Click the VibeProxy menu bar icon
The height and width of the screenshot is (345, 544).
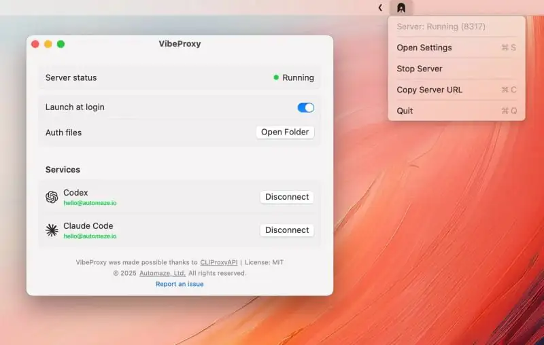pos(401,7)
